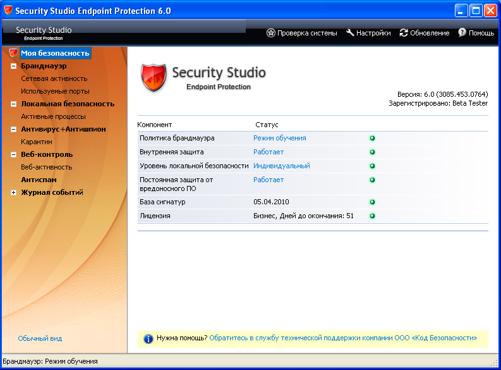The width and height of the screenshot is (501, 370).
Task: Click Внутренняя защита row label
Action: [172, 152]
